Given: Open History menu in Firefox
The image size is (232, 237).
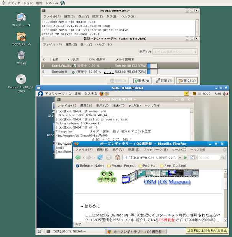Looking at the screenshot, I should coord(133,149).
